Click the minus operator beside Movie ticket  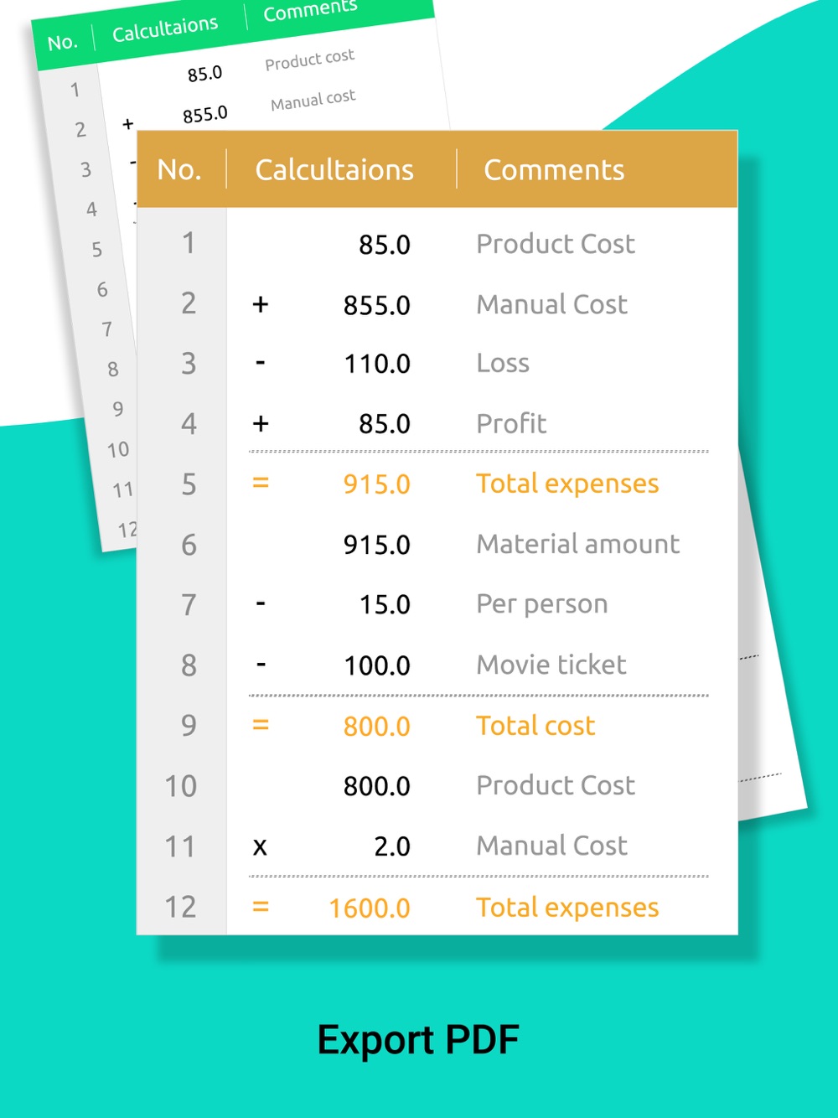coord(261,665)
